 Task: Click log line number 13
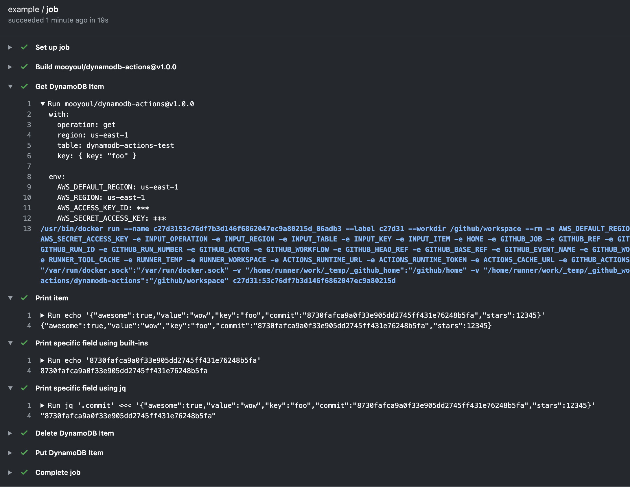pos(27,228)
